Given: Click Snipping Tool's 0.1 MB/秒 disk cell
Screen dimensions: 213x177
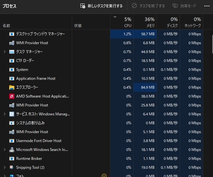Looking at the screenshot, I should click(x=168, y=167).
